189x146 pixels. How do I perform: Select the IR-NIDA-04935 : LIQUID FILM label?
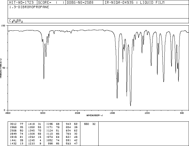click(x=135, y=2)
